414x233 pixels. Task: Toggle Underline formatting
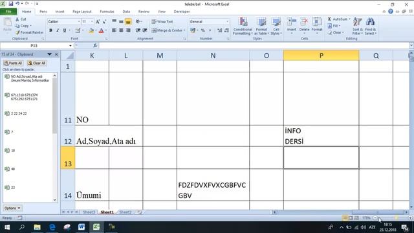pyautogui.click(x=65, y=30)
